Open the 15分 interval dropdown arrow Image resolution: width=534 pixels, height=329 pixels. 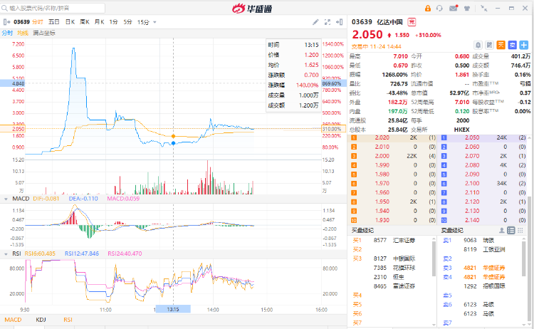(155, 22)
